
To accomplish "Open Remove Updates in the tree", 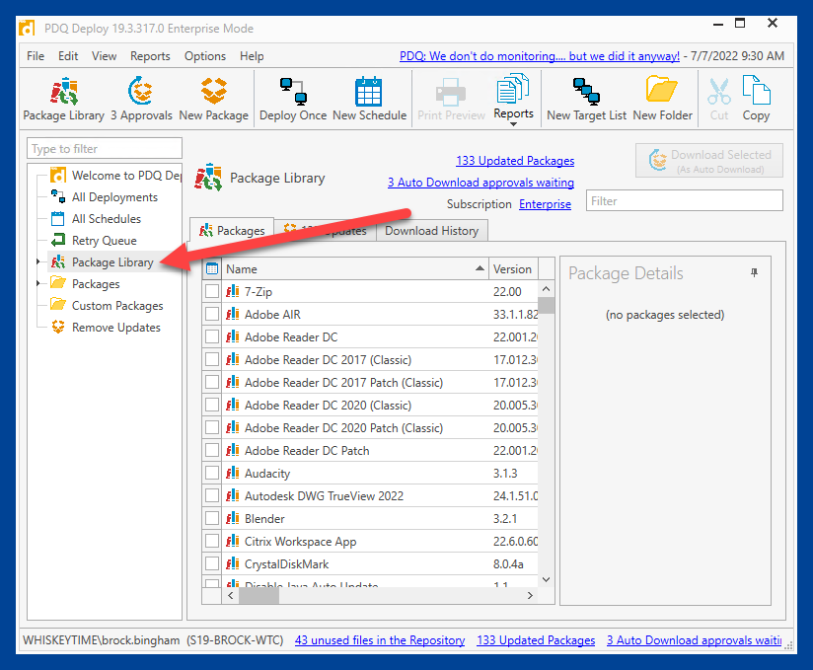I will (106, 328).
